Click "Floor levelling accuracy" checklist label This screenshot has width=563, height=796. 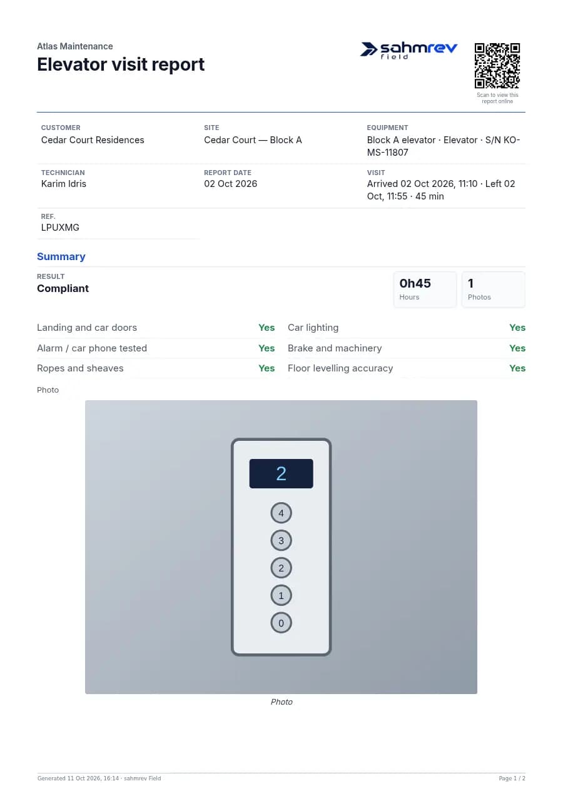click(340, 368)
